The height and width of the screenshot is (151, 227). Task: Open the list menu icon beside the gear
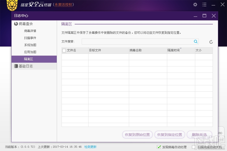pos(204,5)
